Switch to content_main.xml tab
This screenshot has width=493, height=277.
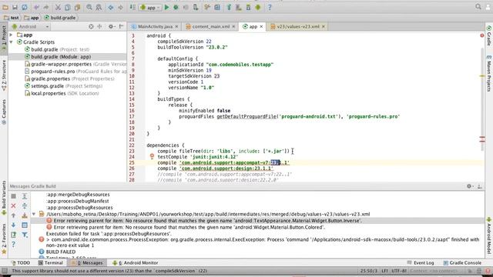pyautogui.click(x=210, y=27)
